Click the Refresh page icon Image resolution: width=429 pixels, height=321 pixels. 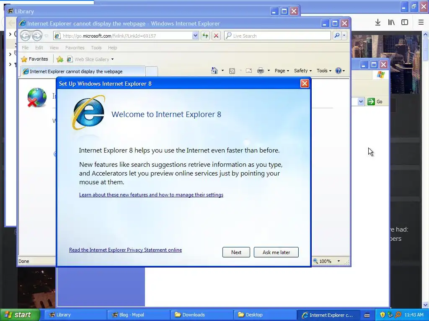click(205, 36)
